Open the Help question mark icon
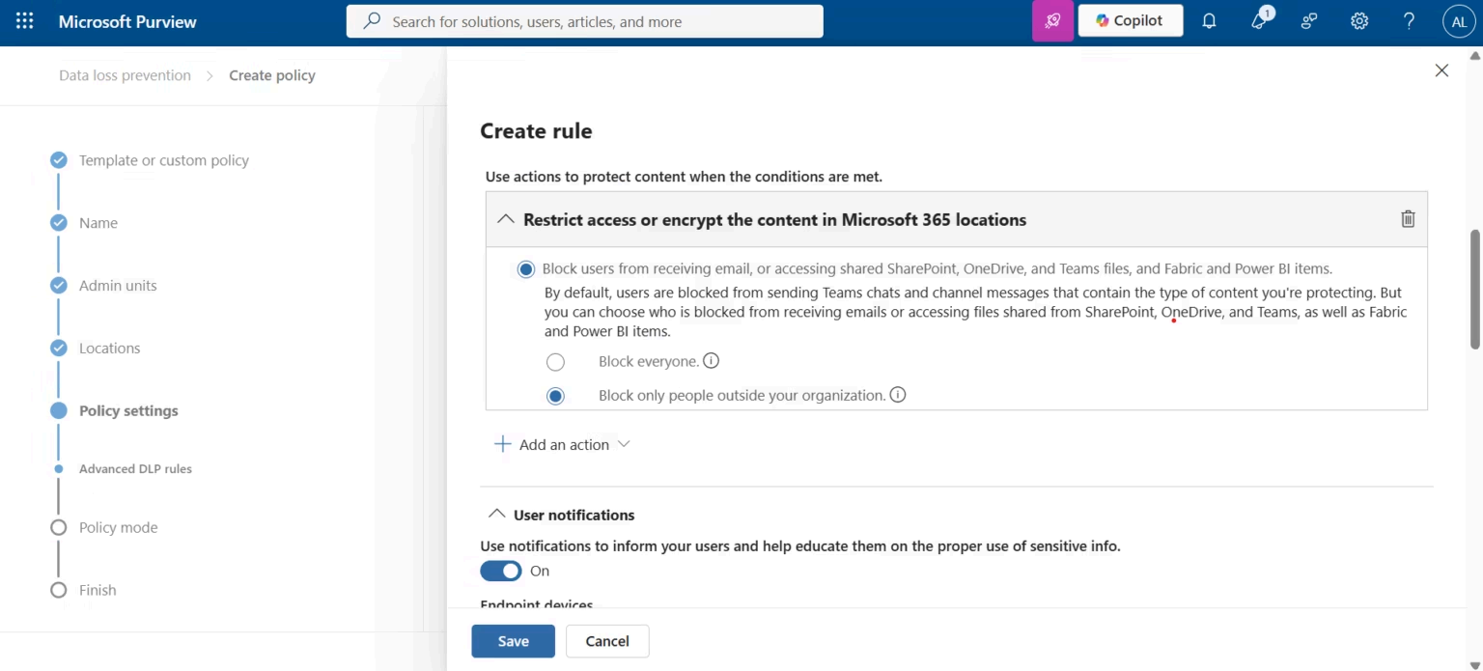The height and width of the screenshot is (671, 1483). coord(1409,21)
